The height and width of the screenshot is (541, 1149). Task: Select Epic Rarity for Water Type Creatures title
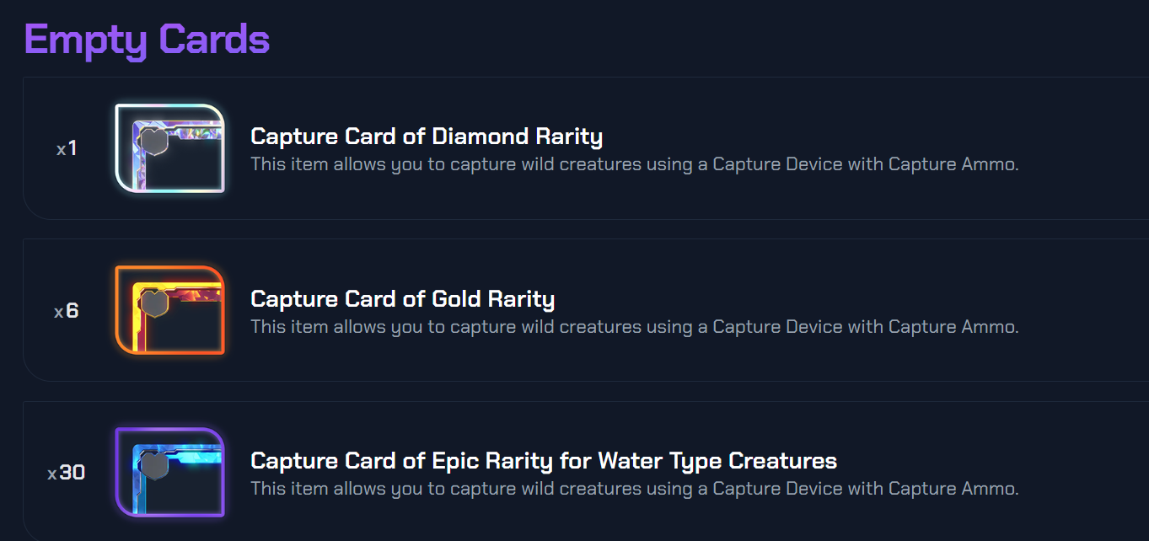pyautogui.click(x=544, y=461)
